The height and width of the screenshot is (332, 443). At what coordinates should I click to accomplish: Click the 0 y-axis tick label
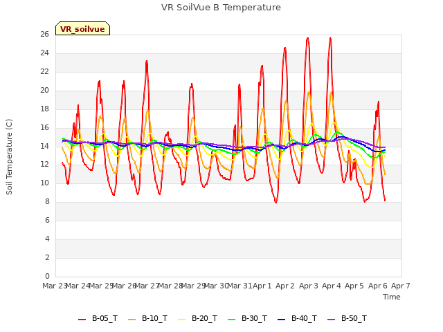click(x=47, y=276)
